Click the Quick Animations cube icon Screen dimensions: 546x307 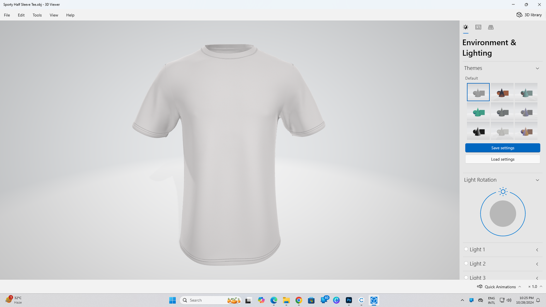(480, 287)
